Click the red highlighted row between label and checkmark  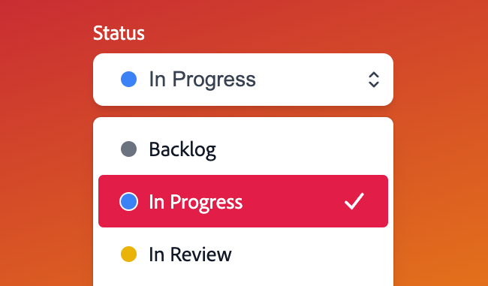click(x=293, y=201)
